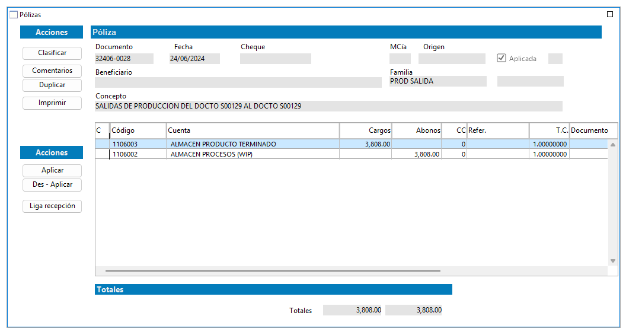Viewport: 626px width, 335px height.
Task: Click the Documento column header in grid
Action: [x=593, y=130]
